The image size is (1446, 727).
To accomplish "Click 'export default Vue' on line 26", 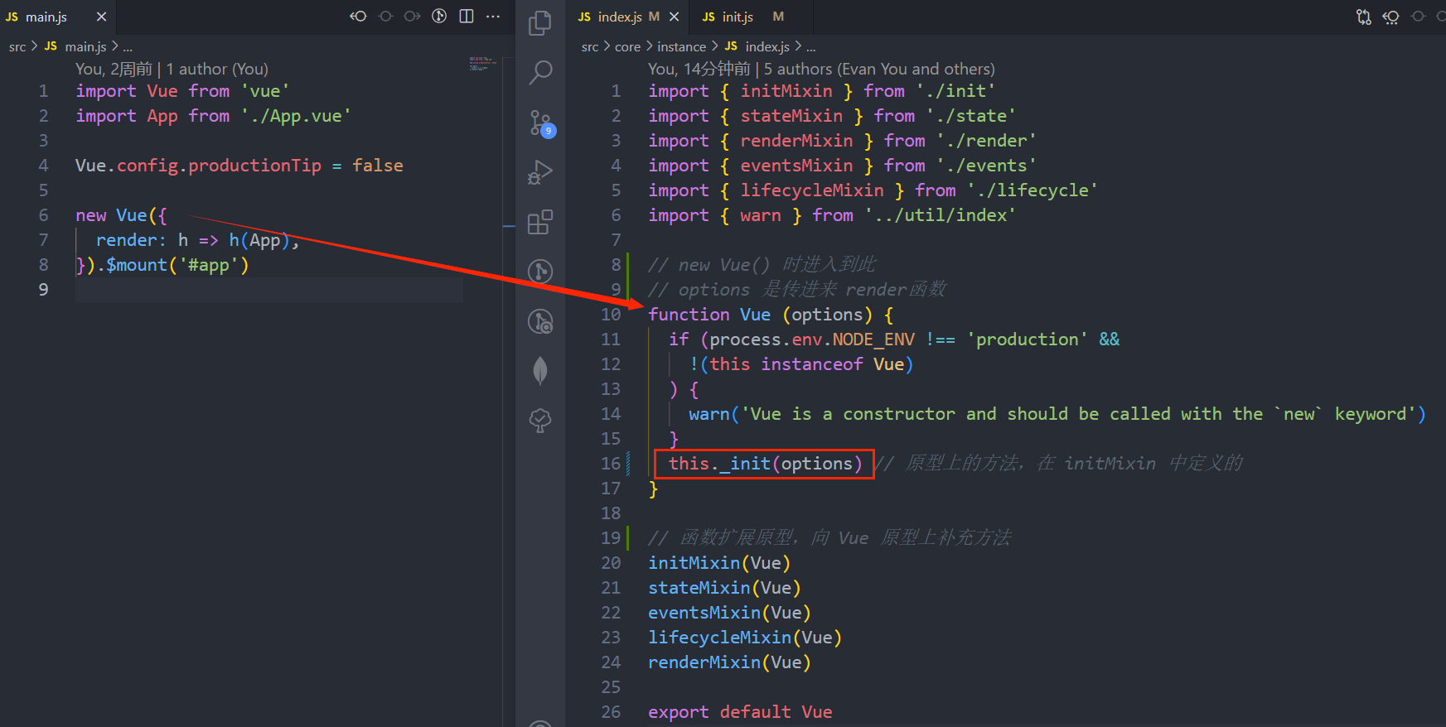I will [x=740, y=712].
